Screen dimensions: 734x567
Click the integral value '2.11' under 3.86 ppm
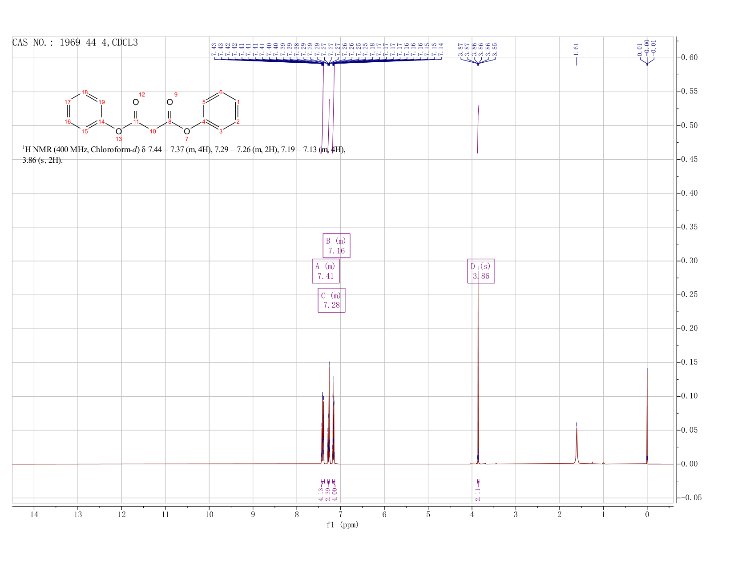(x=478, y=494)
